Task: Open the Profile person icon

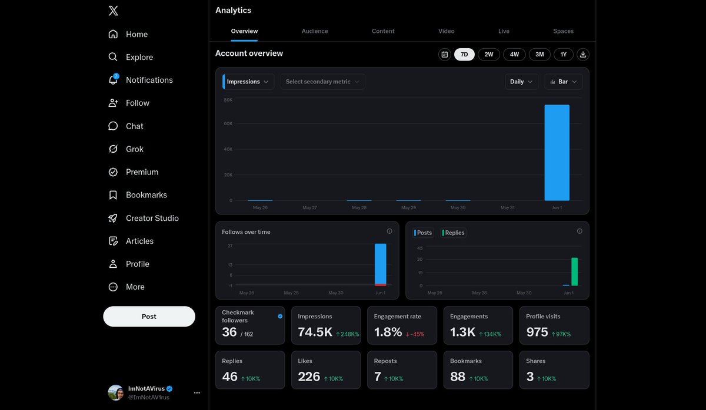Action: coord(113,264)
